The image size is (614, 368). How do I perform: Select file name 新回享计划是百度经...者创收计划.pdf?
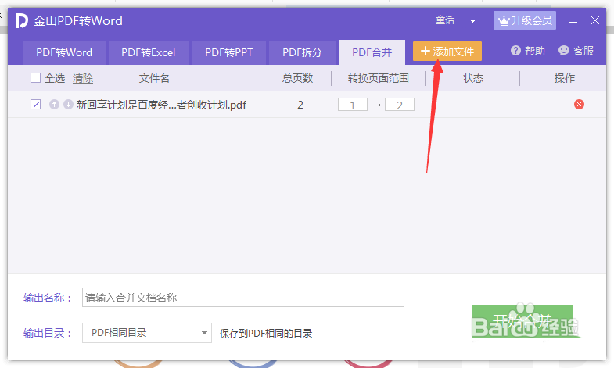tap(161, 105)
